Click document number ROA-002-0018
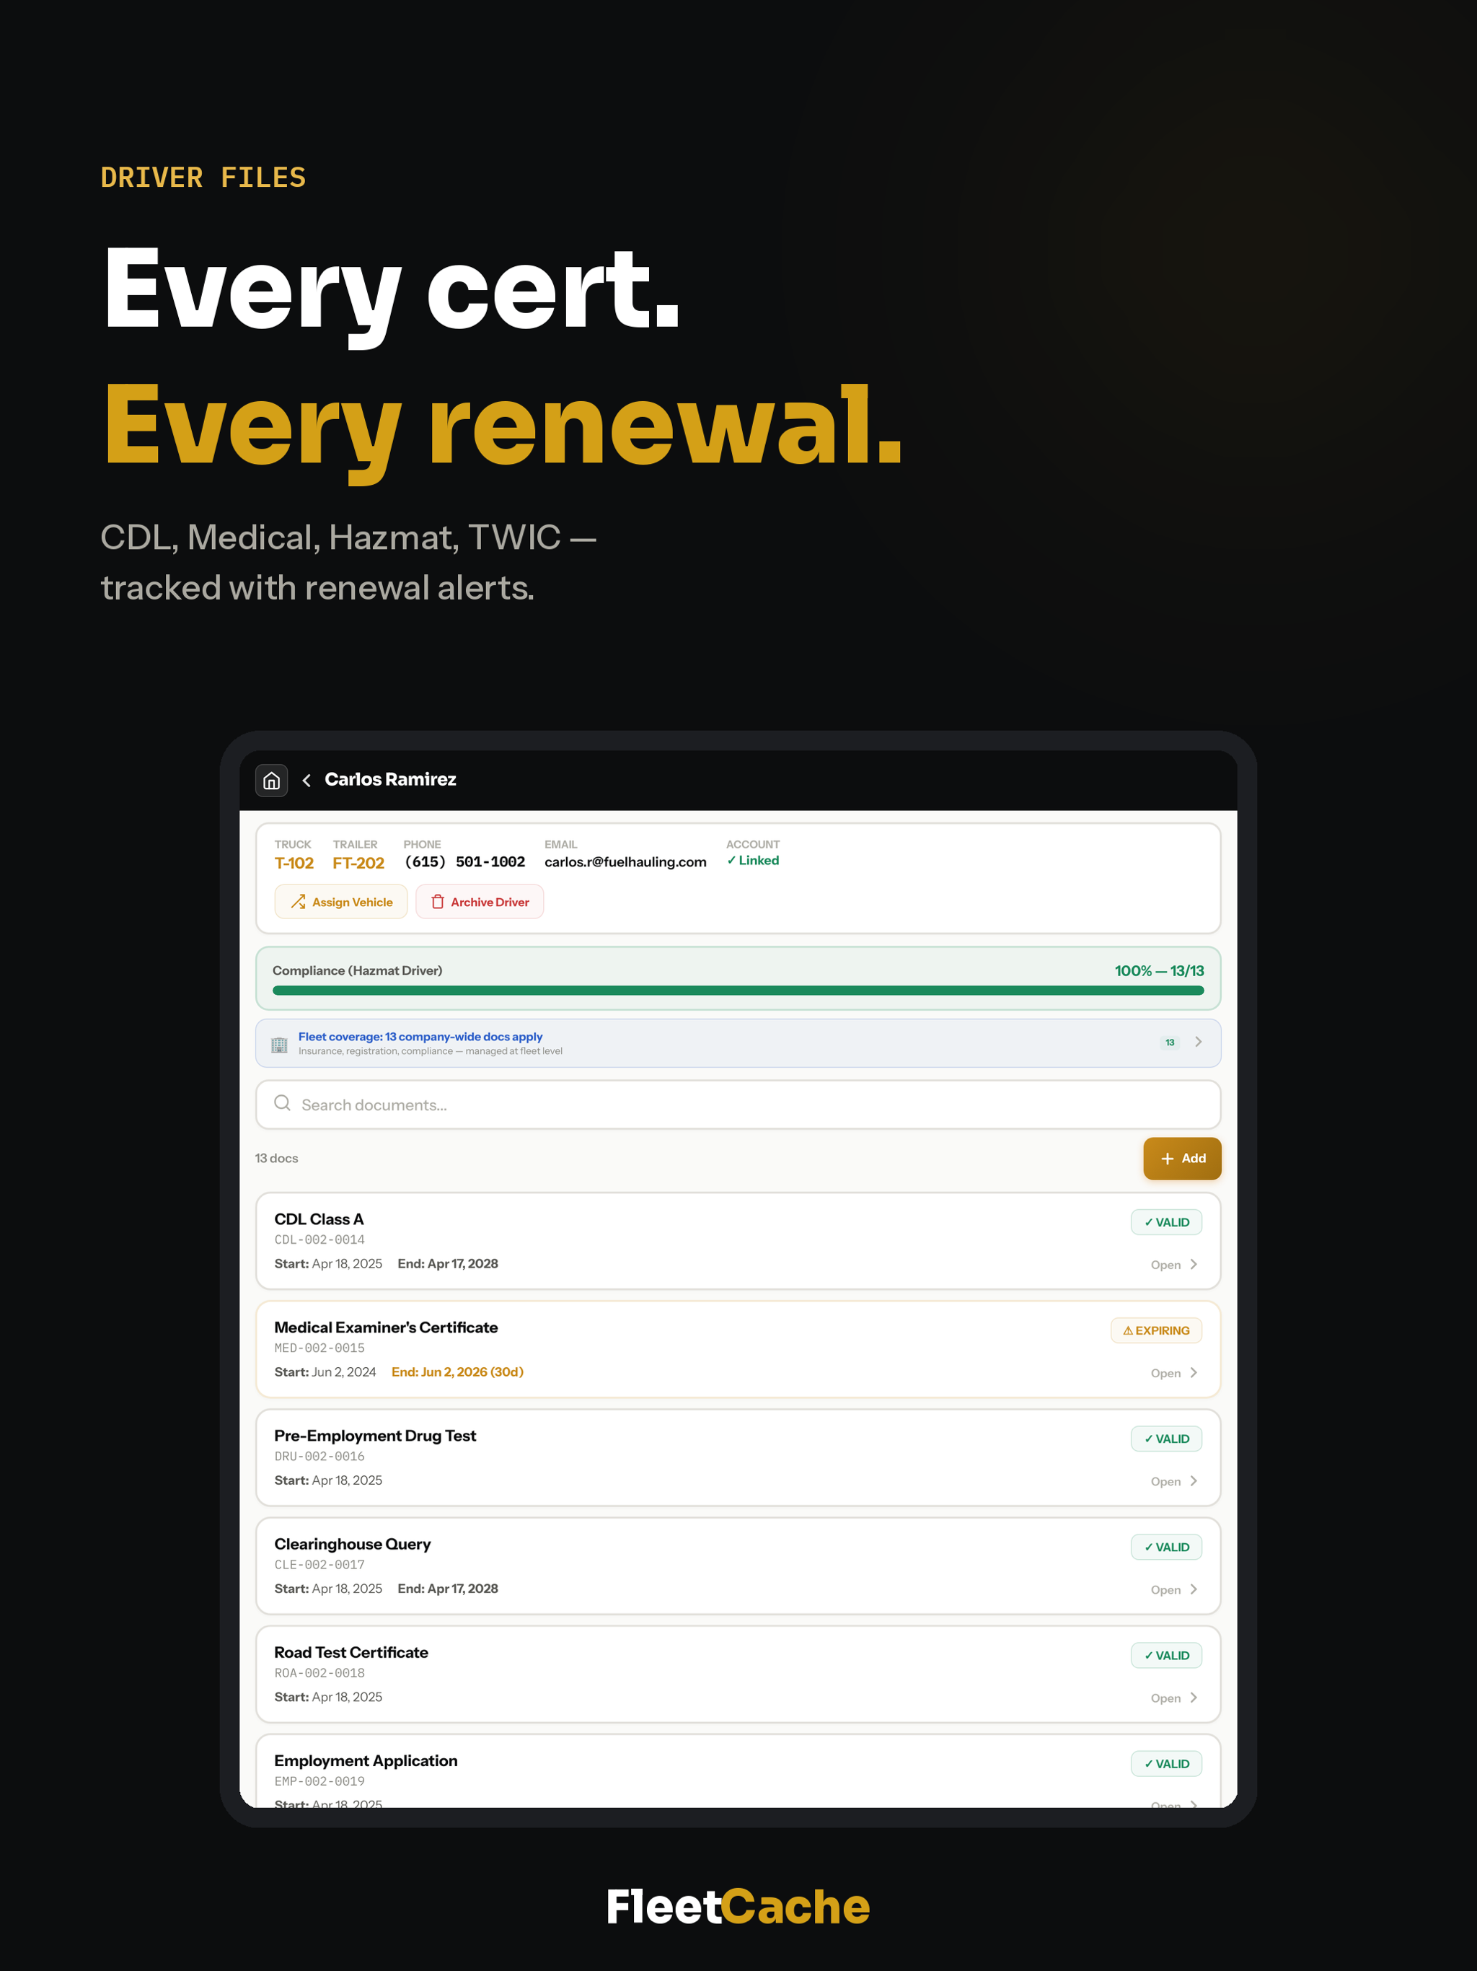1477x1971 pixels. (x=319, y=1673)
